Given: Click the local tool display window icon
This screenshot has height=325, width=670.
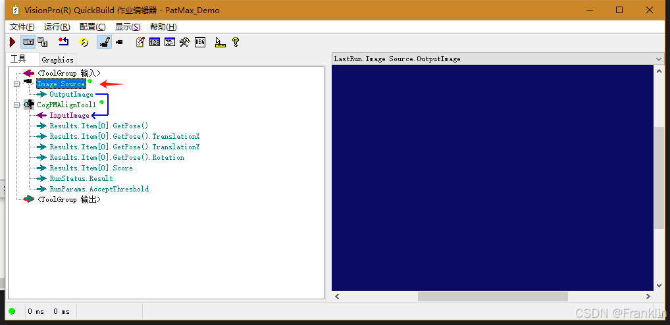Looking at the screenshot, I should pyautogui.click(x=42, y=42).
